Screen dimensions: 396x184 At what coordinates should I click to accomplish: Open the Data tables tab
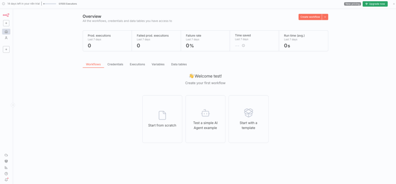[179, 64]
